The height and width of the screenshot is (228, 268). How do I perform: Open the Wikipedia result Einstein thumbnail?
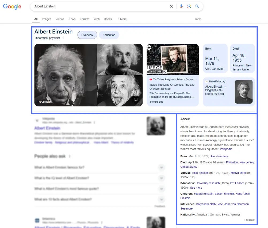tap(156, 126)
